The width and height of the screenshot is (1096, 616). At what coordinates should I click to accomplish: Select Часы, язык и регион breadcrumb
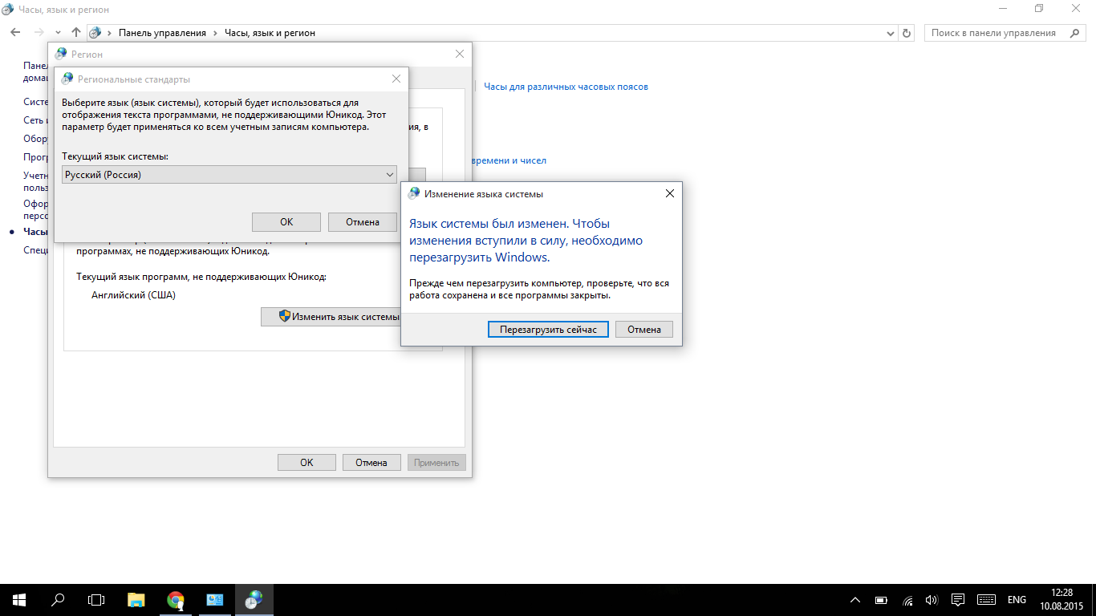click(x=270, y=33)
